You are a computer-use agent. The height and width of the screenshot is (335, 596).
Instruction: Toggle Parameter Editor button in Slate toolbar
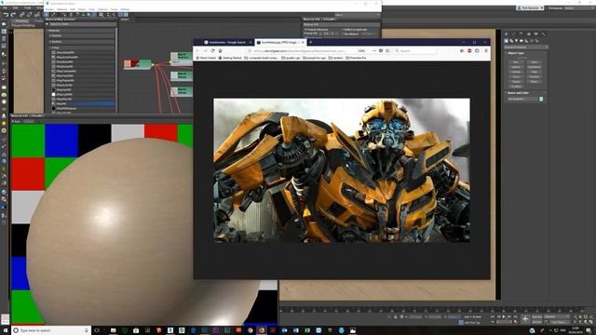[x=126, y=15]
